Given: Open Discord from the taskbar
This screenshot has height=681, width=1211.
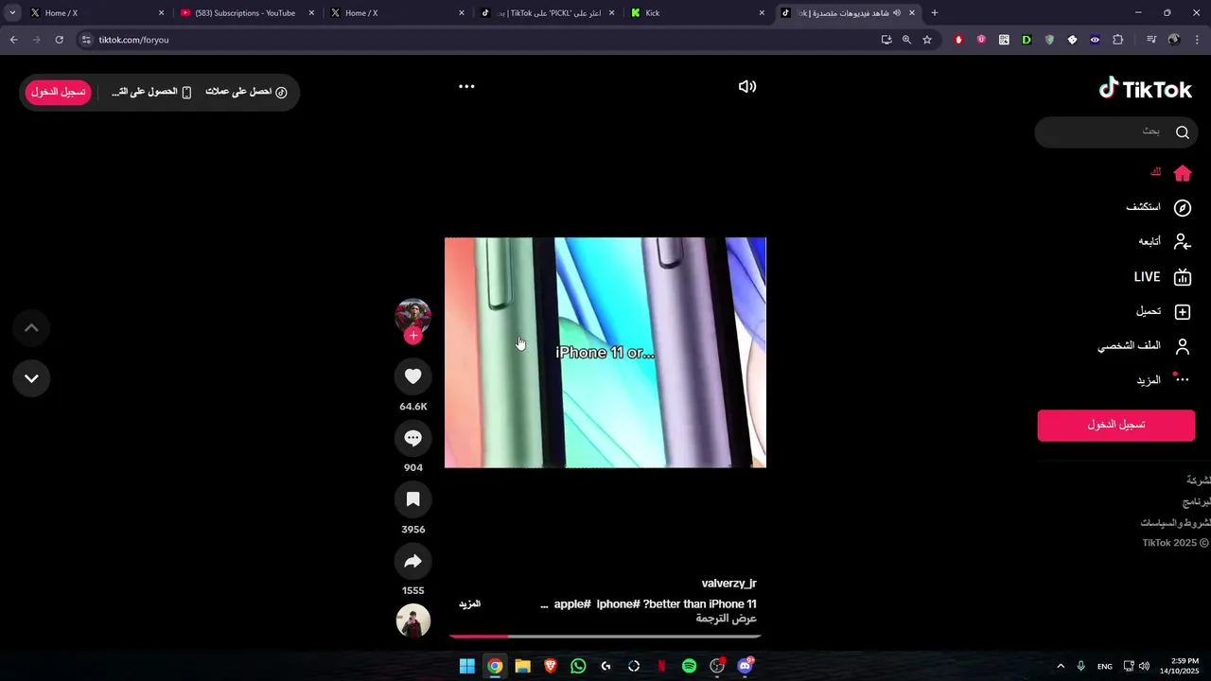Looking at the screenshot, I should [x=745, y=666].
